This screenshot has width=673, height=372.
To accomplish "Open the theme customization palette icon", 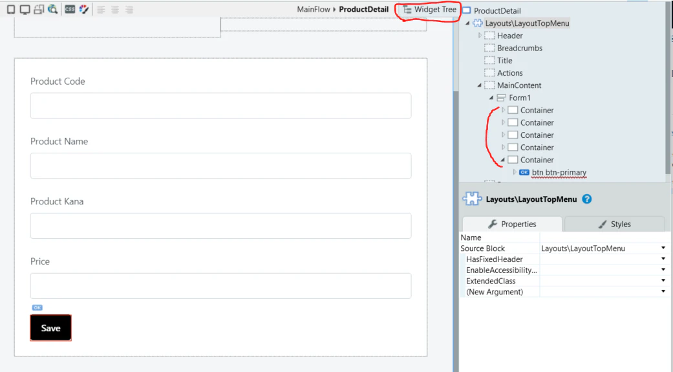I will point(83,9).
